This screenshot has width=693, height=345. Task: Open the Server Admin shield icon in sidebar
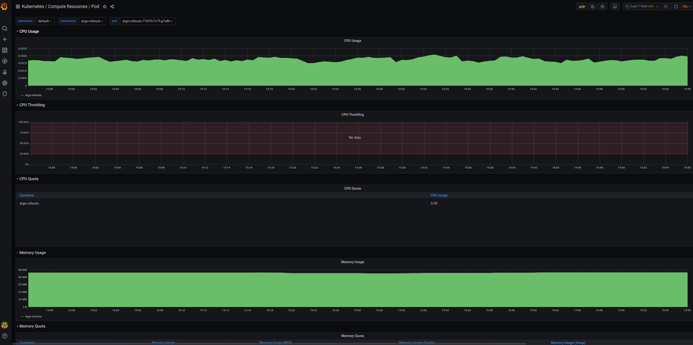click(x=5, y=94)
